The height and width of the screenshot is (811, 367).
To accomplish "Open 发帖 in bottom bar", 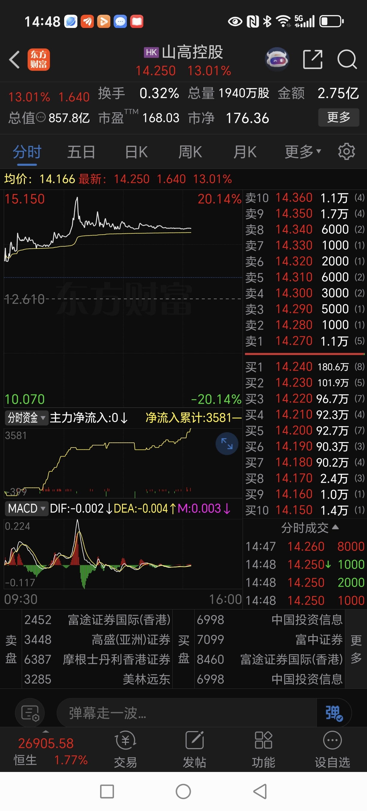I will tap(195, 750).
